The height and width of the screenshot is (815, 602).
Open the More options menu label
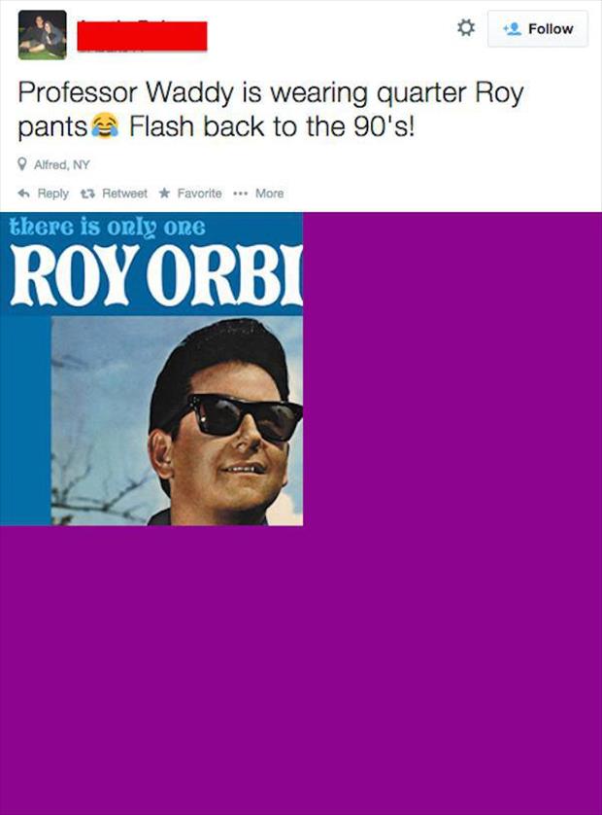tap(269, 194)
